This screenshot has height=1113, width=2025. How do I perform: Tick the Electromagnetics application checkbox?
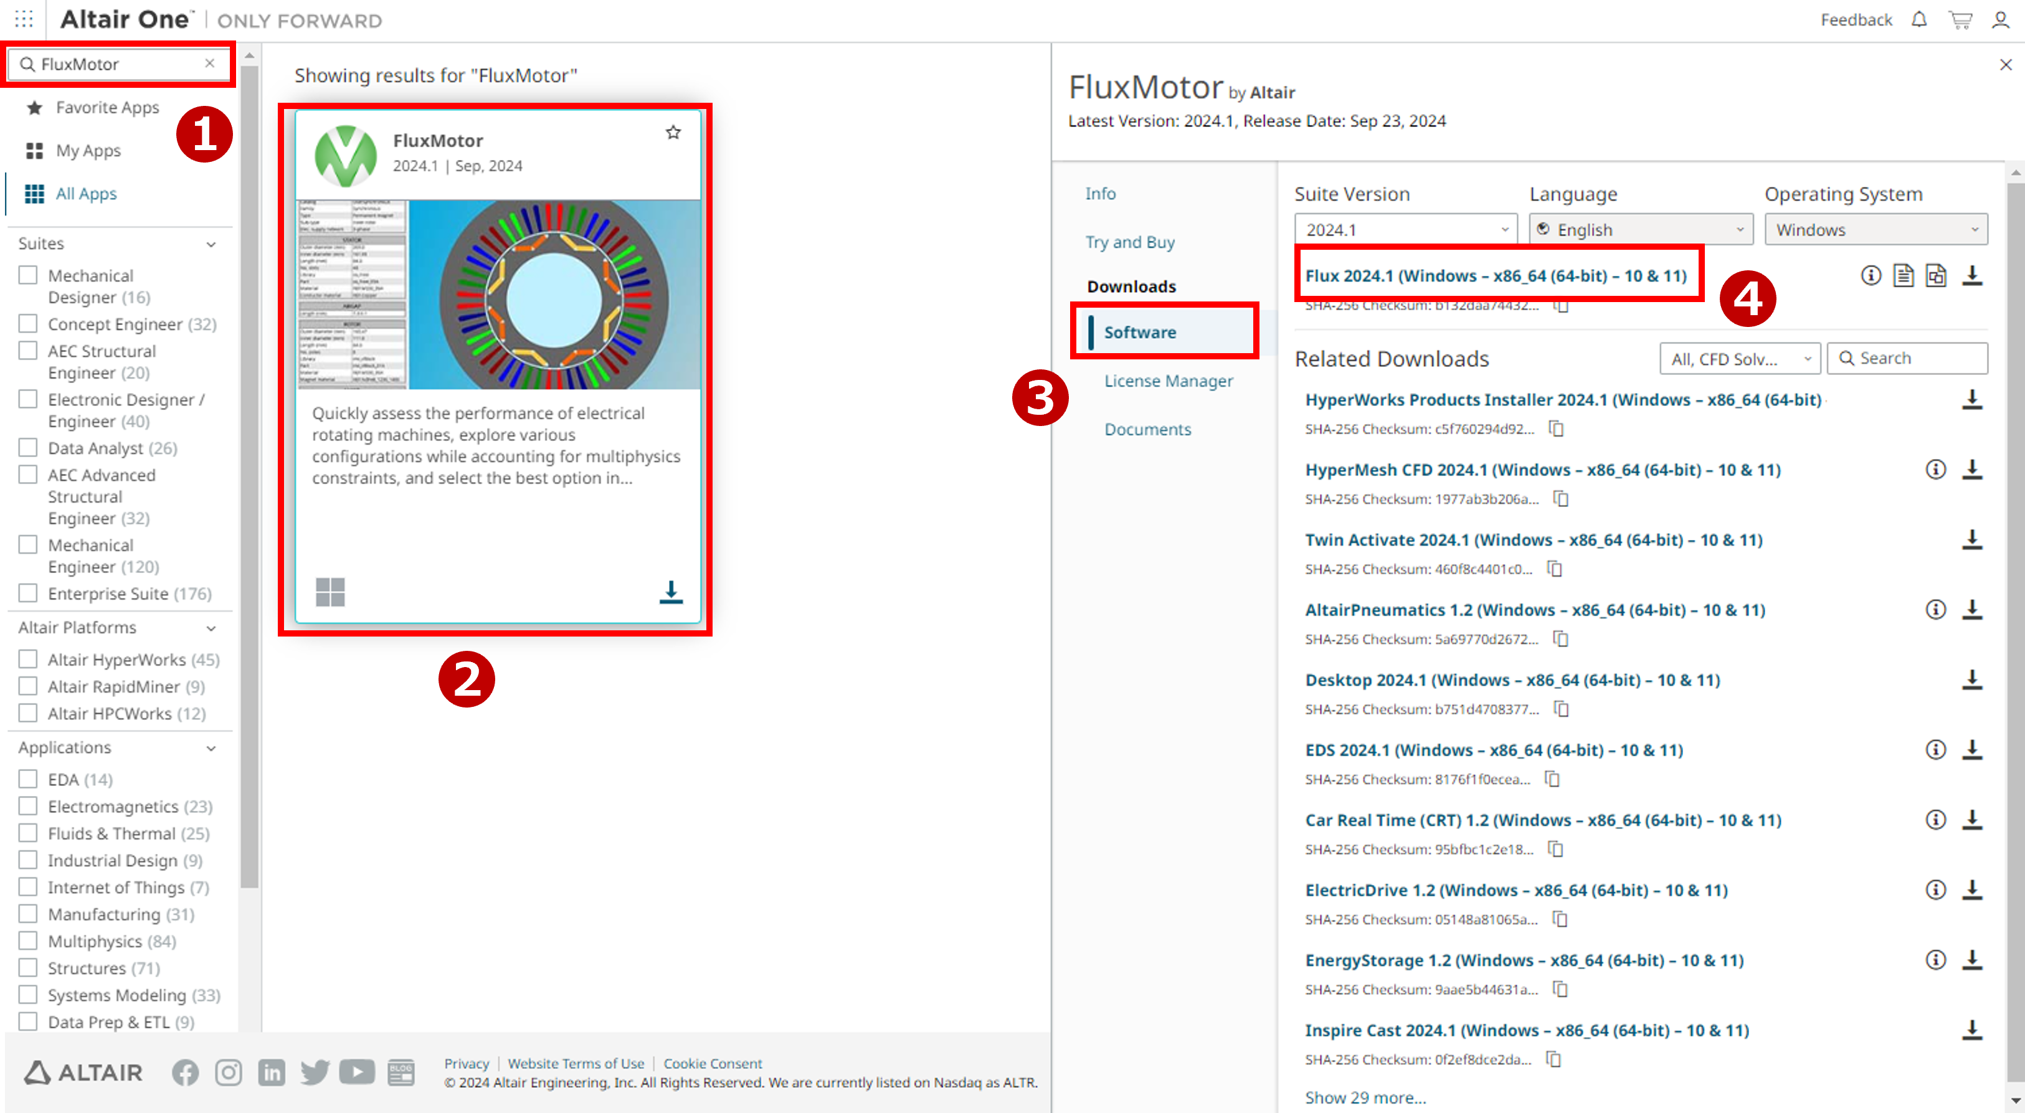(28, 807)
